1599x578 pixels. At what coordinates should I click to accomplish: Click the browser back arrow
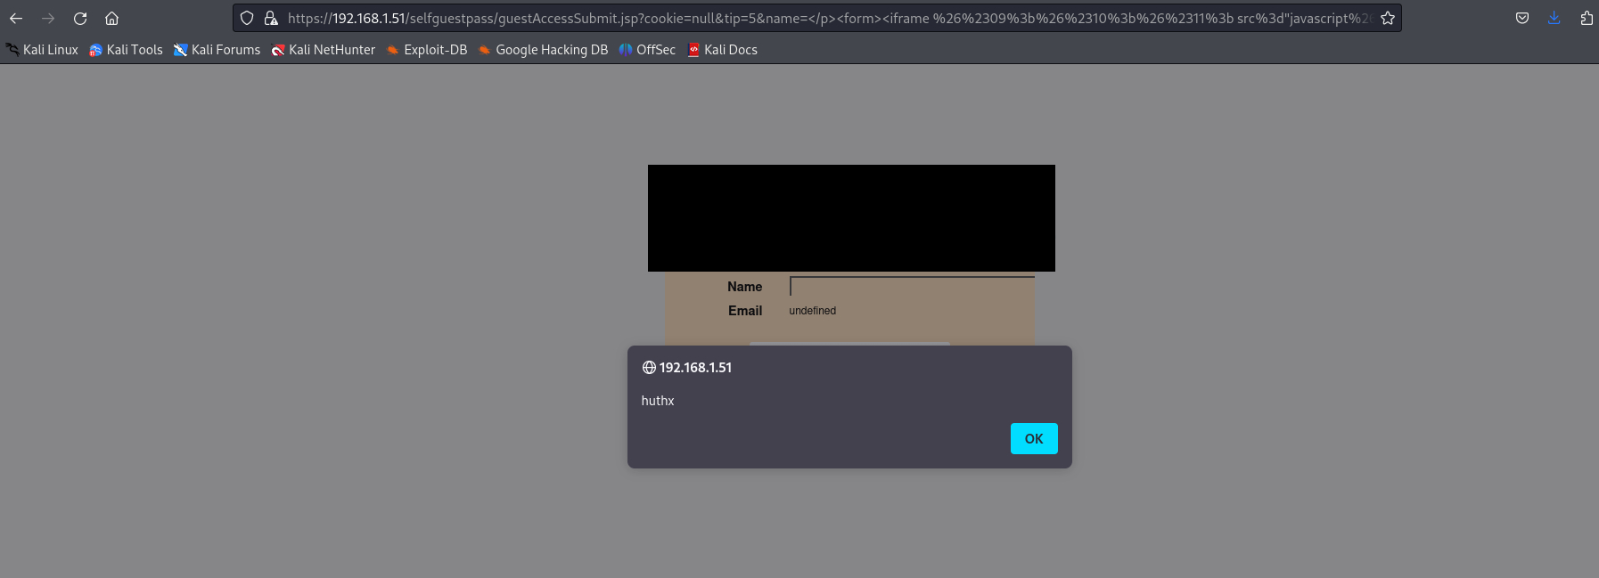click(x=16, y=18)
